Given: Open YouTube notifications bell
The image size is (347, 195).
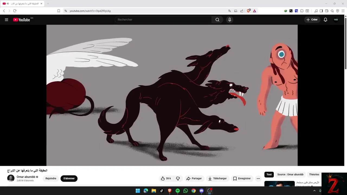Looking at the screenshot, I should (326, 19).
